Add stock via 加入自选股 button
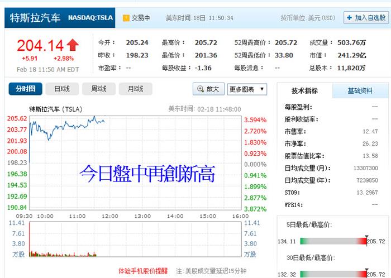The height and width of the screenshot is (278, 391). click(366, 18)
